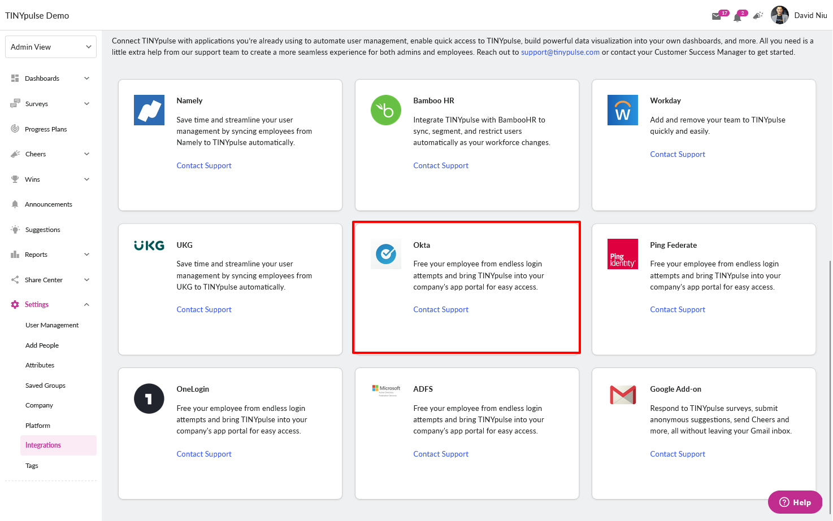Click the Workday logo icon
Image resolution: width=833 pixels, height=521 pixels.
click(x=623, y=110)
